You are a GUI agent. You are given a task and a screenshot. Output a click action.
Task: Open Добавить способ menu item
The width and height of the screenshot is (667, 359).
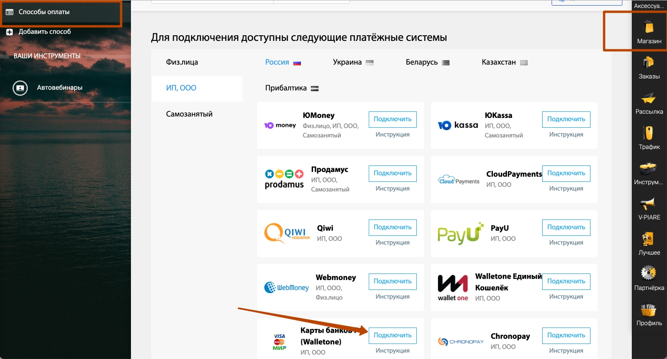[x=45, y=32]
